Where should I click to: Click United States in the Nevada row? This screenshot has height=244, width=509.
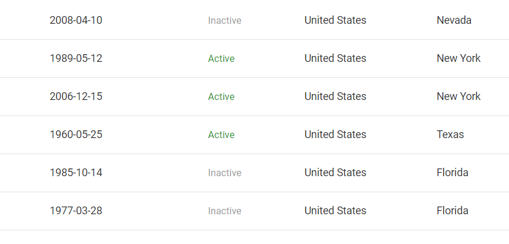[x=335, y=20]
